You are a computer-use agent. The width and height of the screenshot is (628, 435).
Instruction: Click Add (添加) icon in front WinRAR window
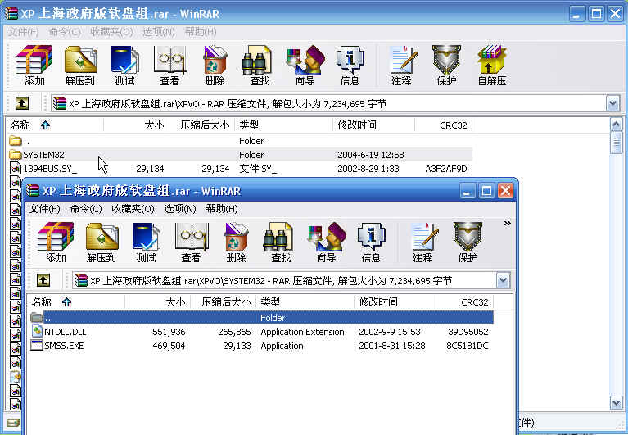(x=56, y=242)
